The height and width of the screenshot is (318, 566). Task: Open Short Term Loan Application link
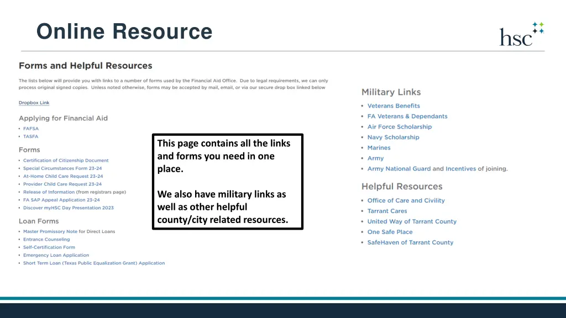[x=94, y=263]
